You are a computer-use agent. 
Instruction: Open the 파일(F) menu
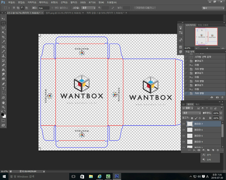11,2
